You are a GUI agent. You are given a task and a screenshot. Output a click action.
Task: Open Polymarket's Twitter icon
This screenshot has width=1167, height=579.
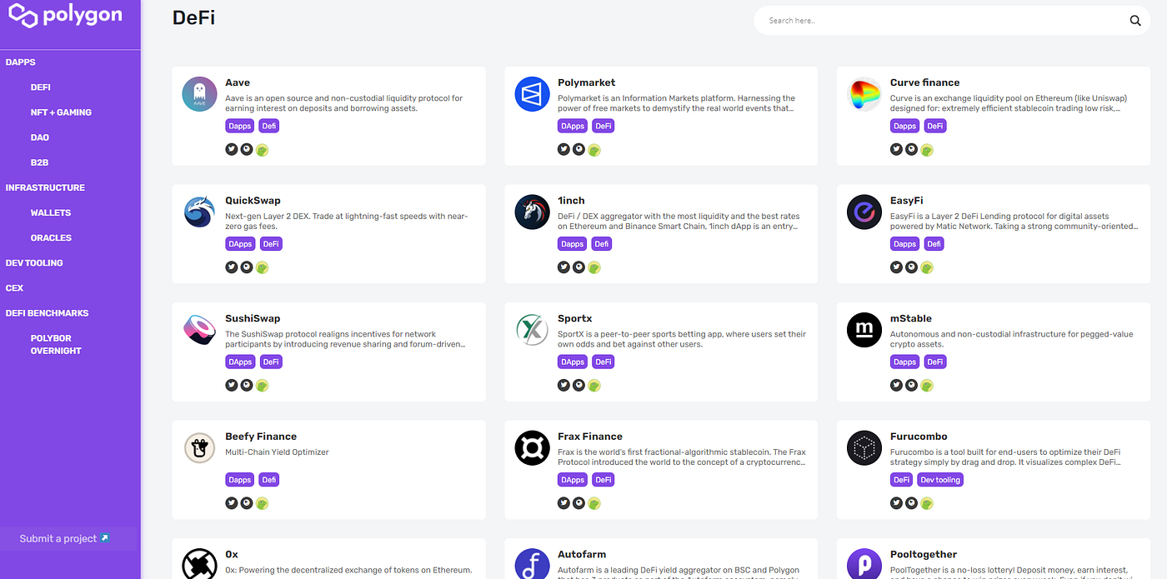click(564, 149)
